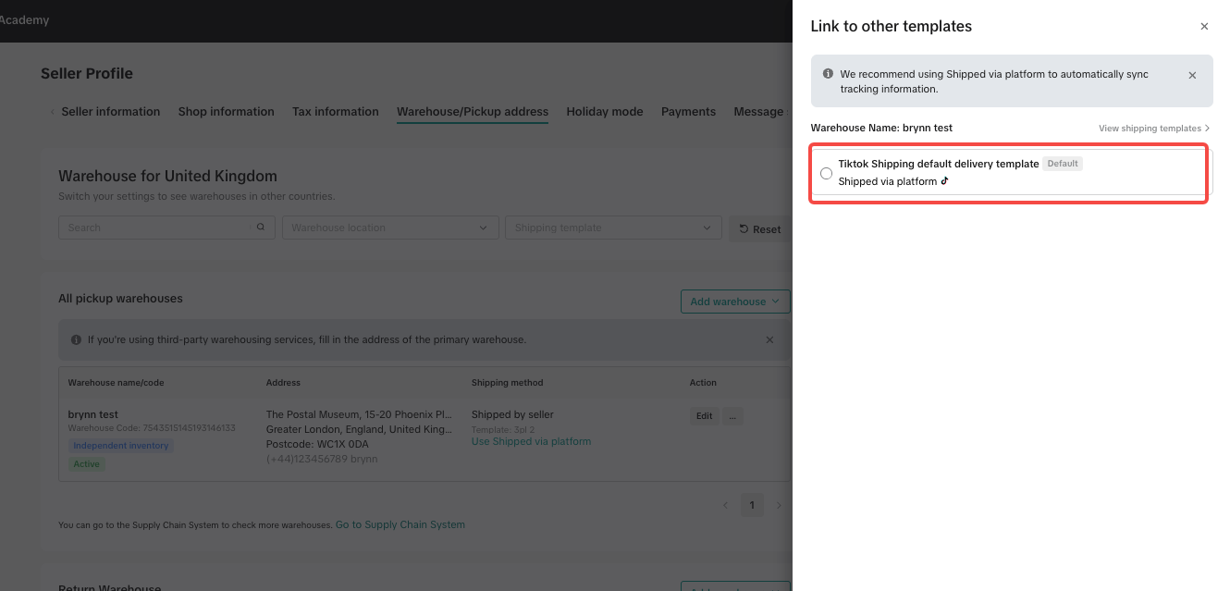Type in the warehouse Search field
Viewport: 1230px width, 591px height.
coord(155,228)
